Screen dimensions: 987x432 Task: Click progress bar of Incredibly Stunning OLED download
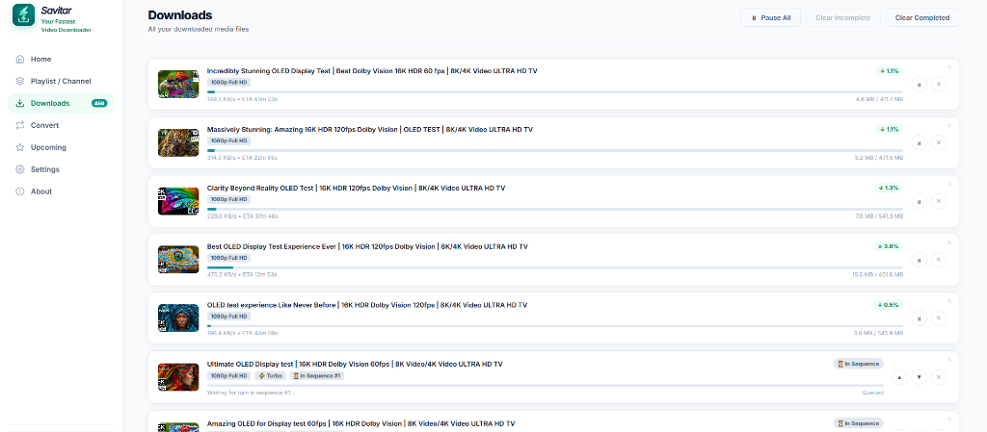(x=554, y=91)
